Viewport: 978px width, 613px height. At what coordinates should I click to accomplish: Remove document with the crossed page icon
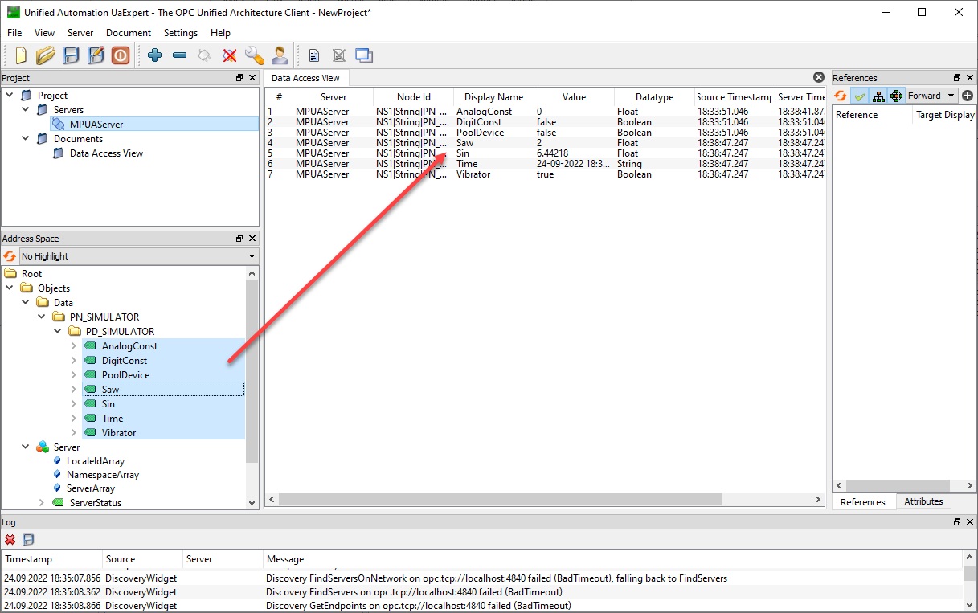click(339, 55)
